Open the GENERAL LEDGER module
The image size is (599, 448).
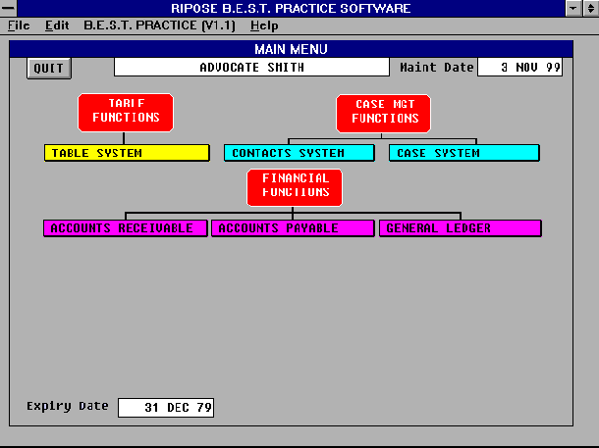tap(460, 228)
